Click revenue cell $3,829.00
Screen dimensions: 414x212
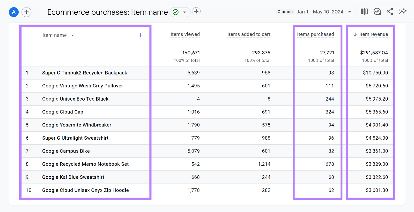click(x=377, y=164)
